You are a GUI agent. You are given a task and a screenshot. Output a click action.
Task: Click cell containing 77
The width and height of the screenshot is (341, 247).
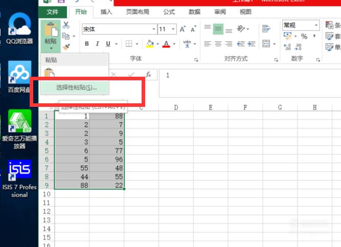[107, 150]
